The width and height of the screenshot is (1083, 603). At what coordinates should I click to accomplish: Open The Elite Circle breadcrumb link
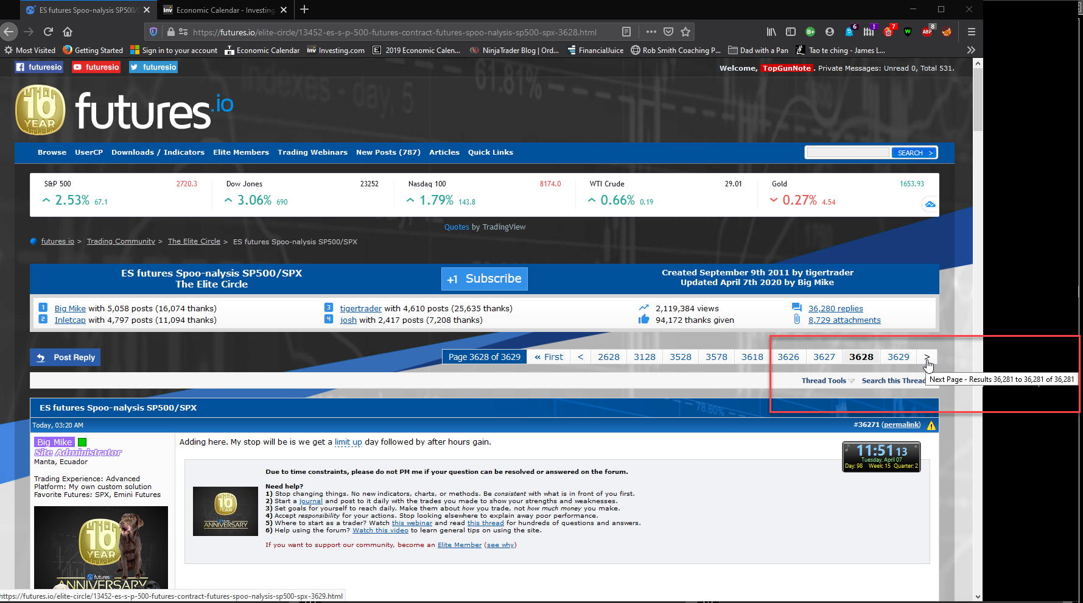[x=194, y=241]
